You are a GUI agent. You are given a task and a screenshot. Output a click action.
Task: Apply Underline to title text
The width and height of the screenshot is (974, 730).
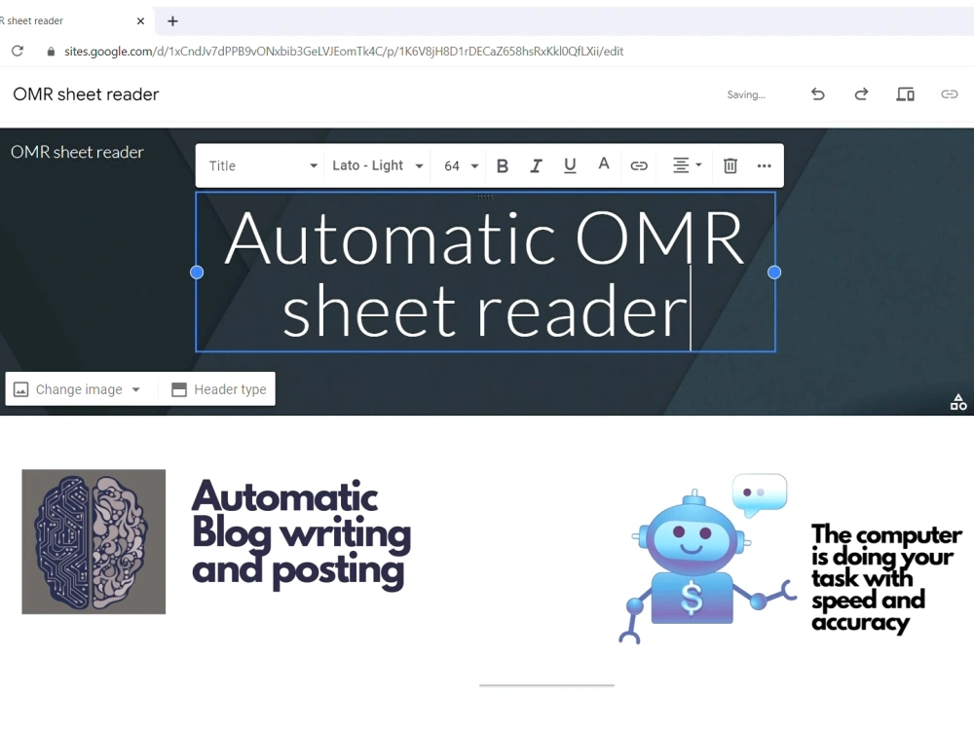tap(570, 165)
